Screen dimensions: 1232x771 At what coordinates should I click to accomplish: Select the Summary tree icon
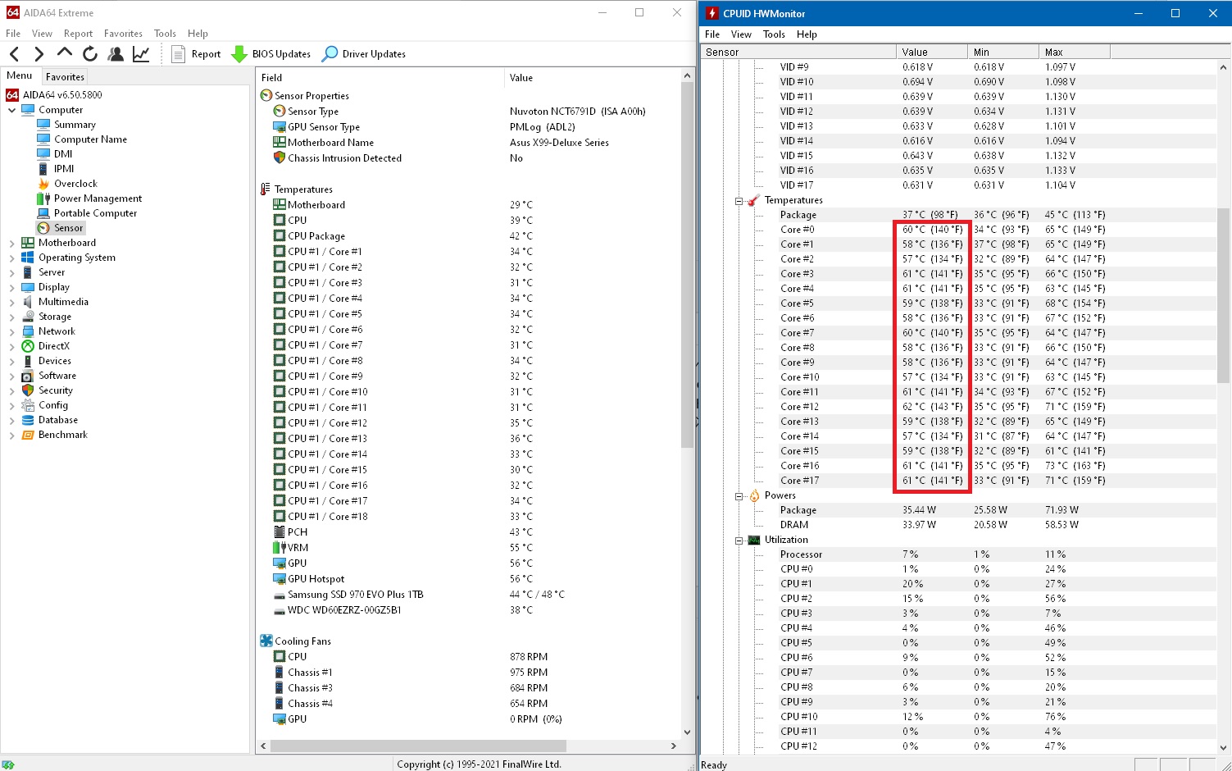(43, 125)
